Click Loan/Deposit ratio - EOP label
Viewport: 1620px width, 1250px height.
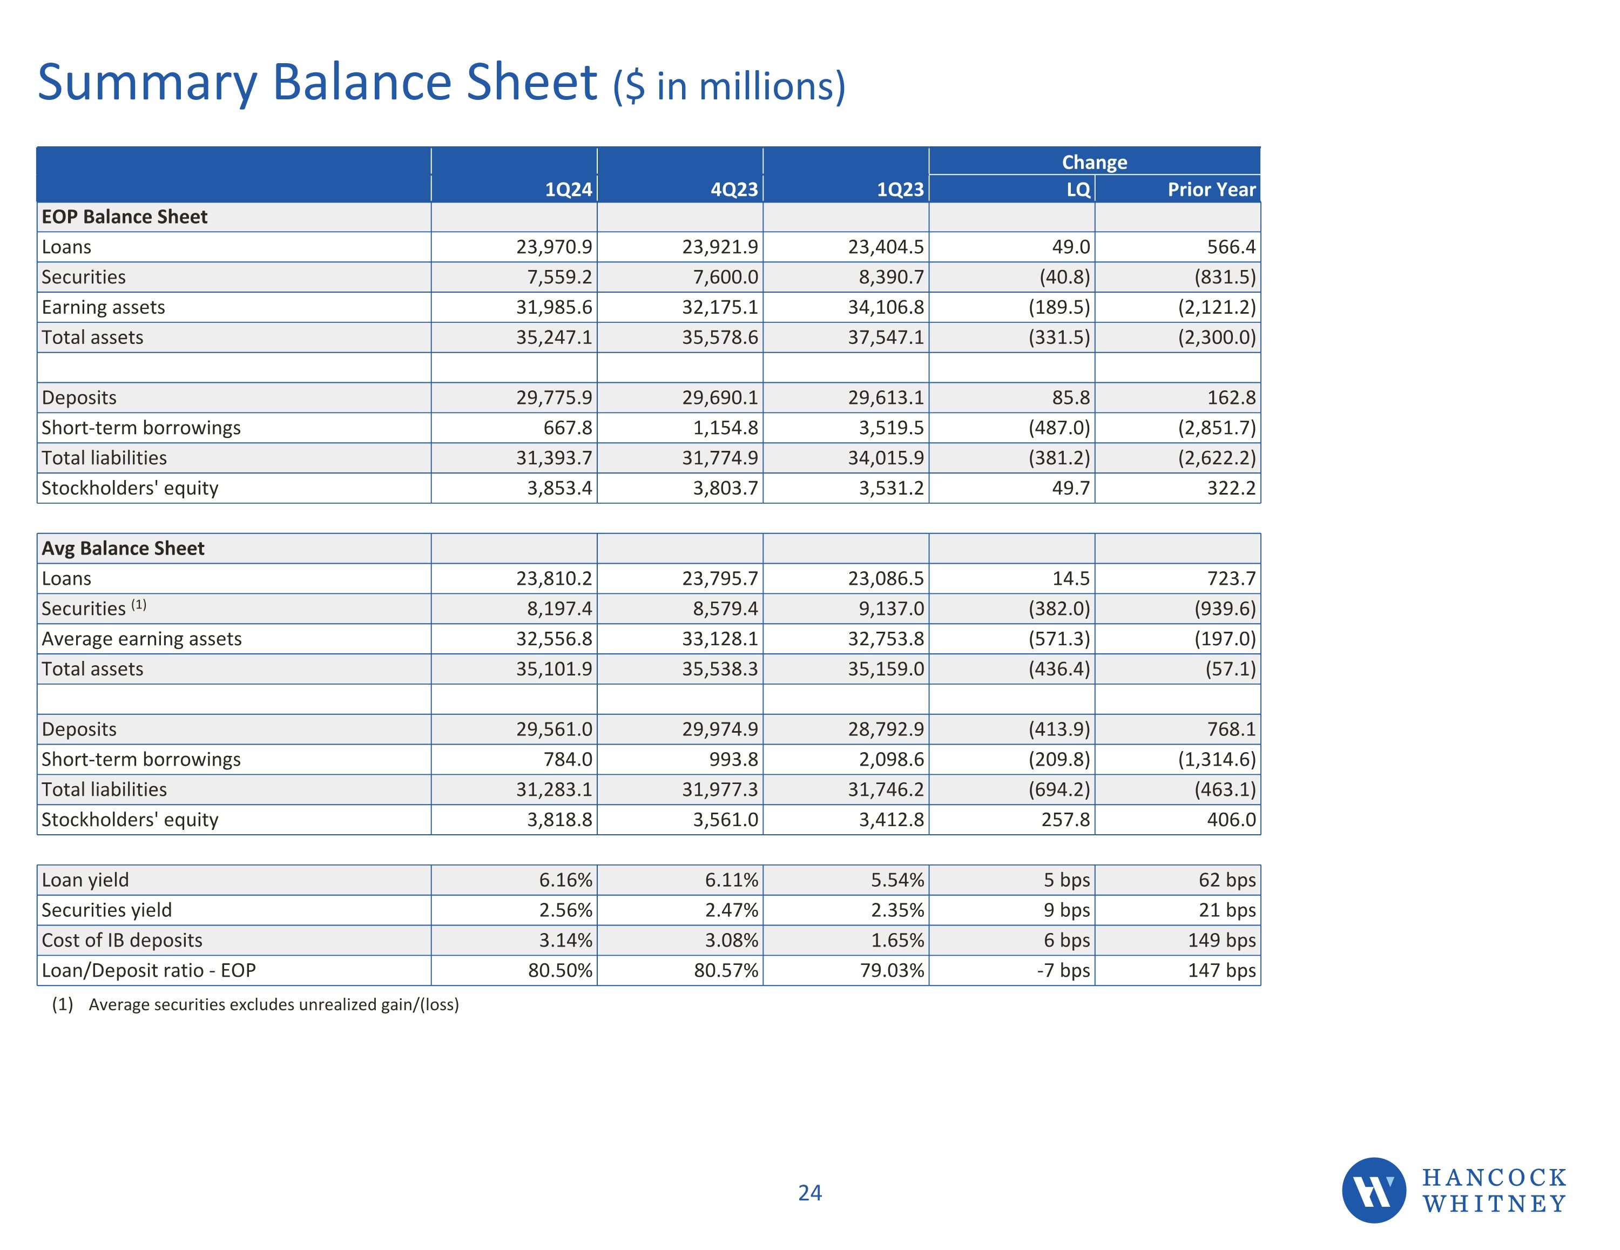pos(148,970)
